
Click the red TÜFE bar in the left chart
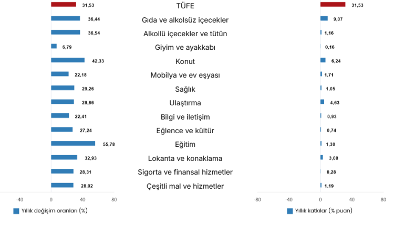point(64,5)
